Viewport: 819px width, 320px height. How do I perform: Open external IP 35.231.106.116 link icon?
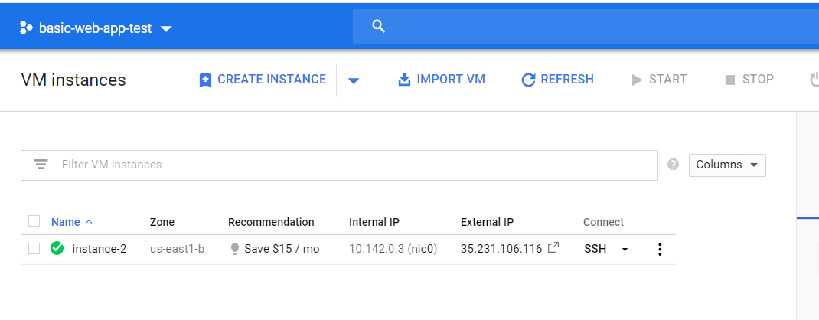553,248
